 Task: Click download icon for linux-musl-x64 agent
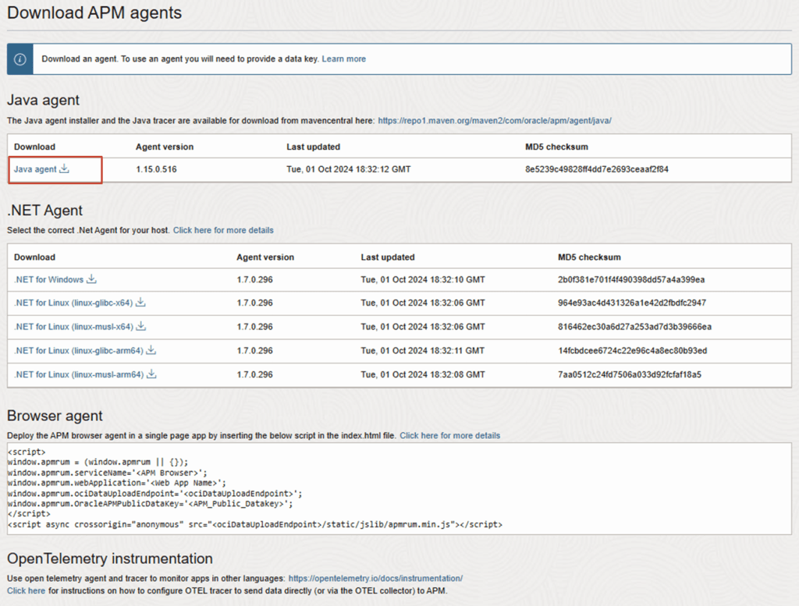point(141,327)
